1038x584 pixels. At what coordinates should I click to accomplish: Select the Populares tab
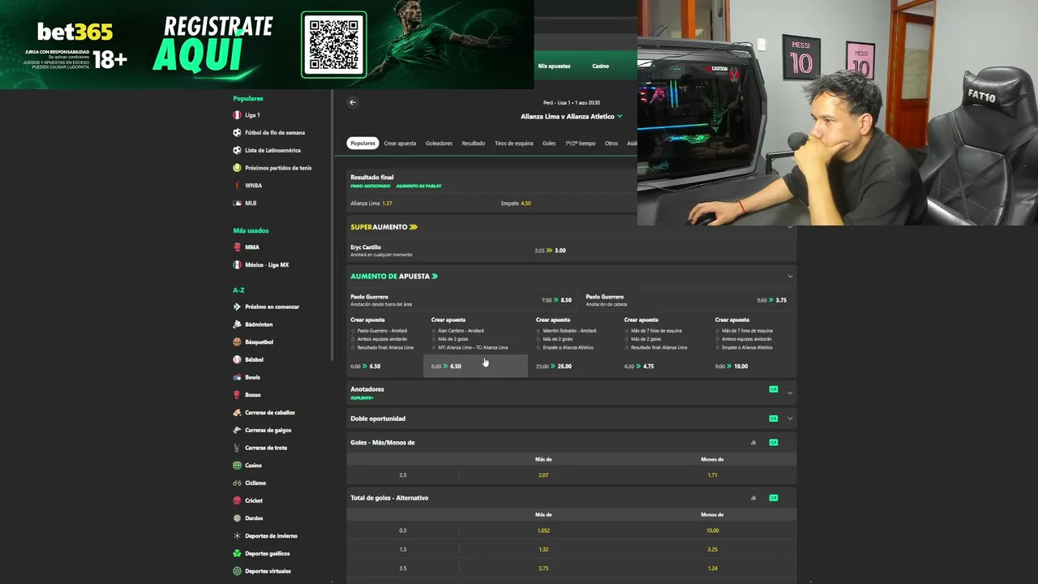pyautogui.click(x=363, y=144)
